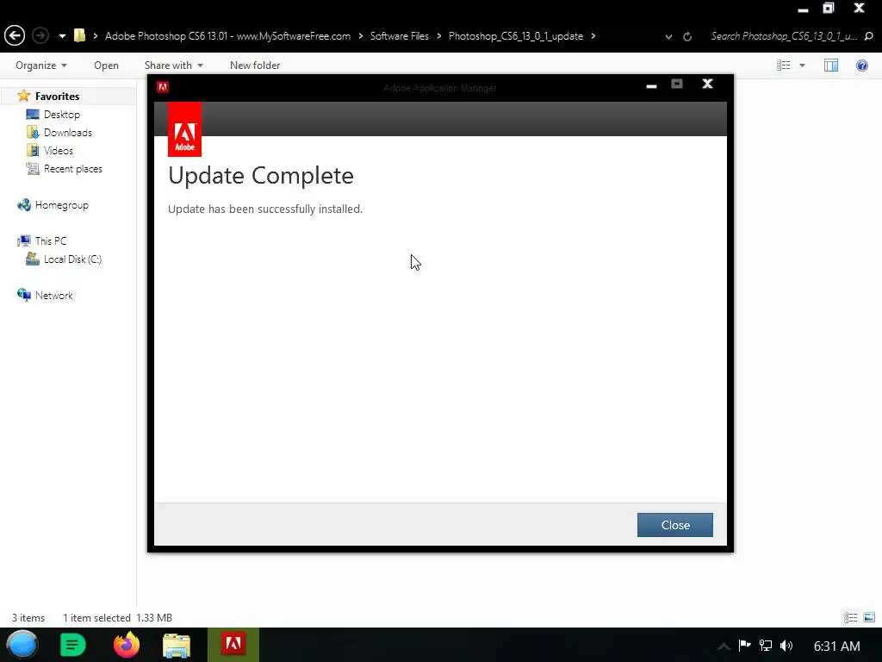Open the Start orb on taskbar

[x=22, y=645]
